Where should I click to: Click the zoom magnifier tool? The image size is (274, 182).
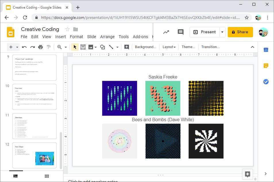click(59, 47)
